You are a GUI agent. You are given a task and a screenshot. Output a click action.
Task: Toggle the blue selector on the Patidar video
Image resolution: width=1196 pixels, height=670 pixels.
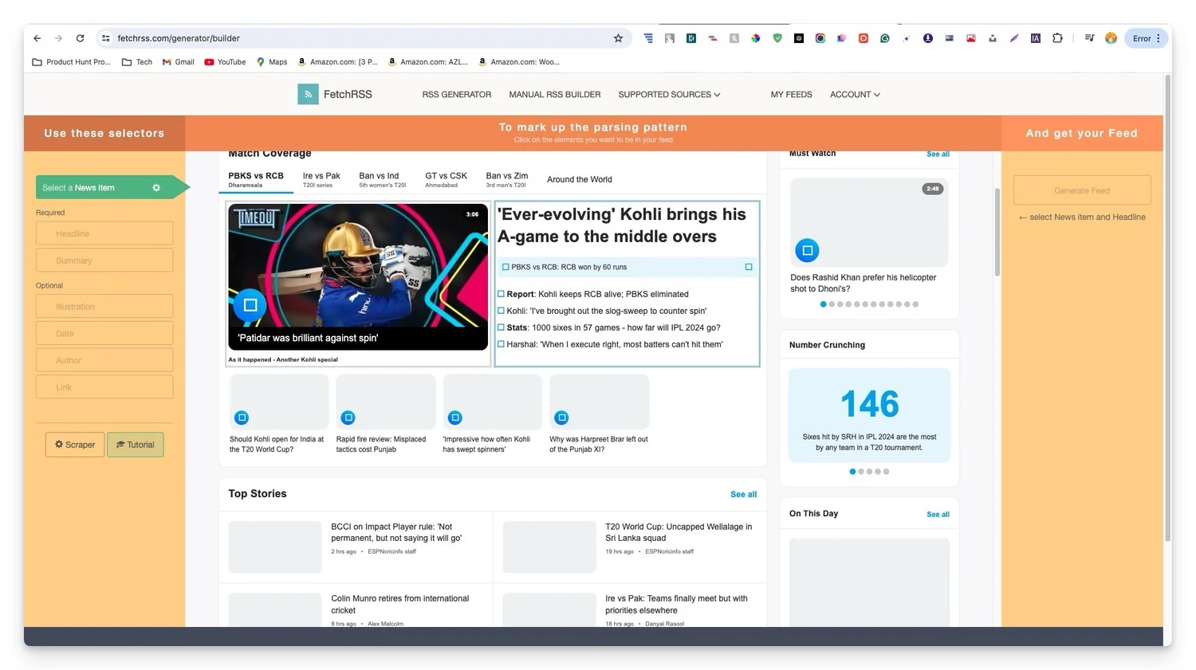coord(250,305)
